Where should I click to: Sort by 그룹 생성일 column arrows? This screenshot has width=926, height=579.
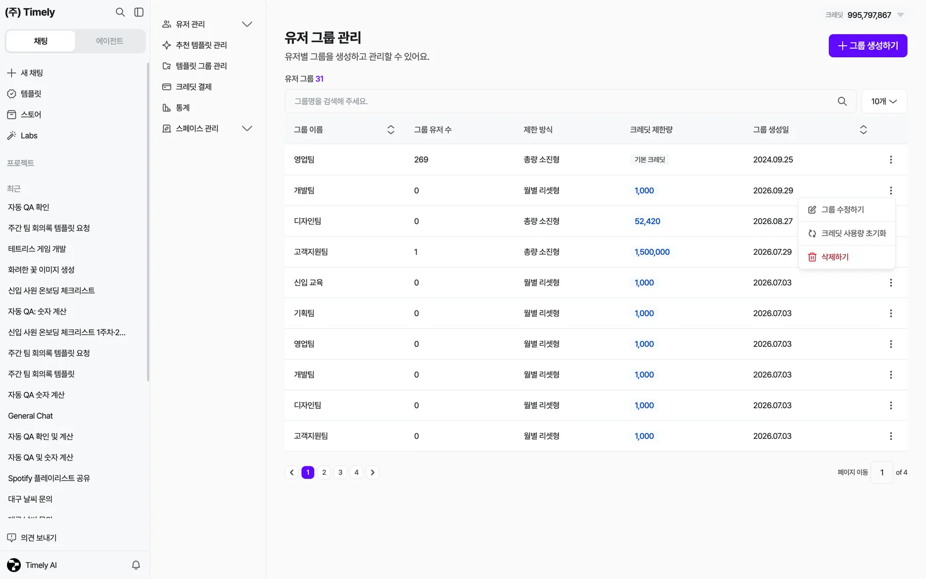pos(863,130)
